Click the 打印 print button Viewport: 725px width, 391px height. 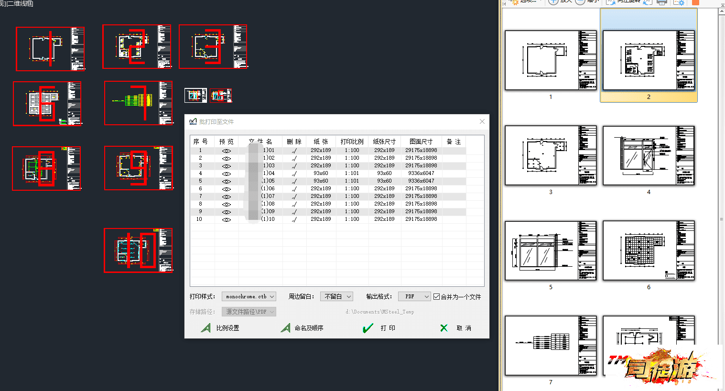(x=379, y=328)
